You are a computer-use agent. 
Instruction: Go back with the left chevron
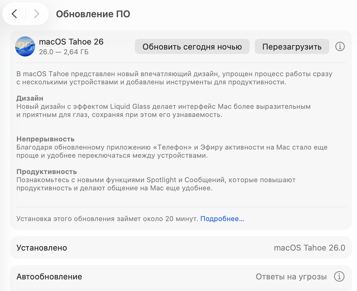[14, 14]
